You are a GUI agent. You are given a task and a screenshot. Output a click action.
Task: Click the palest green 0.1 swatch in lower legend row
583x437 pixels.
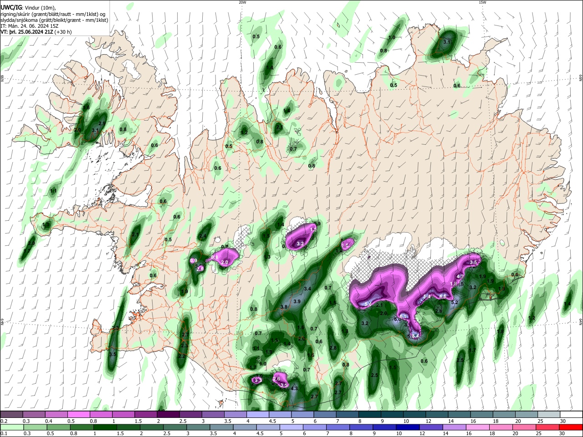(x=12, y=427)
